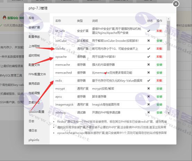Uninstall the opcache extension
The width and height of the screenshot is (192, 161).
(x=159, y=57)
